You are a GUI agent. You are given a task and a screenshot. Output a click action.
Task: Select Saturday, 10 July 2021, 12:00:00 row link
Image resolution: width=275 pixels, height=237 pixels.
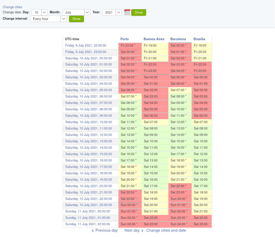click(89, 135)
